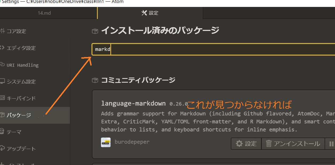
Task: Click the インストール済みのパッケージ heading package icon
Action: tap(95, 31)
